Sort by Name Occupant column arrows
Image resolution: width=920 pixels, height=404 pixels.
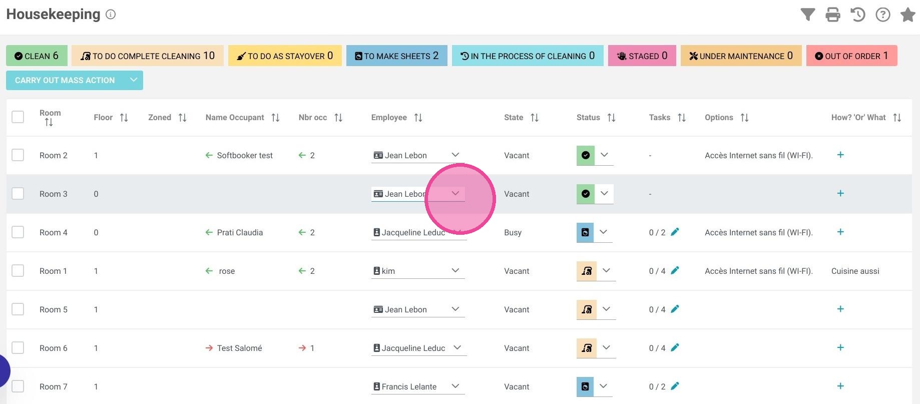275,118
